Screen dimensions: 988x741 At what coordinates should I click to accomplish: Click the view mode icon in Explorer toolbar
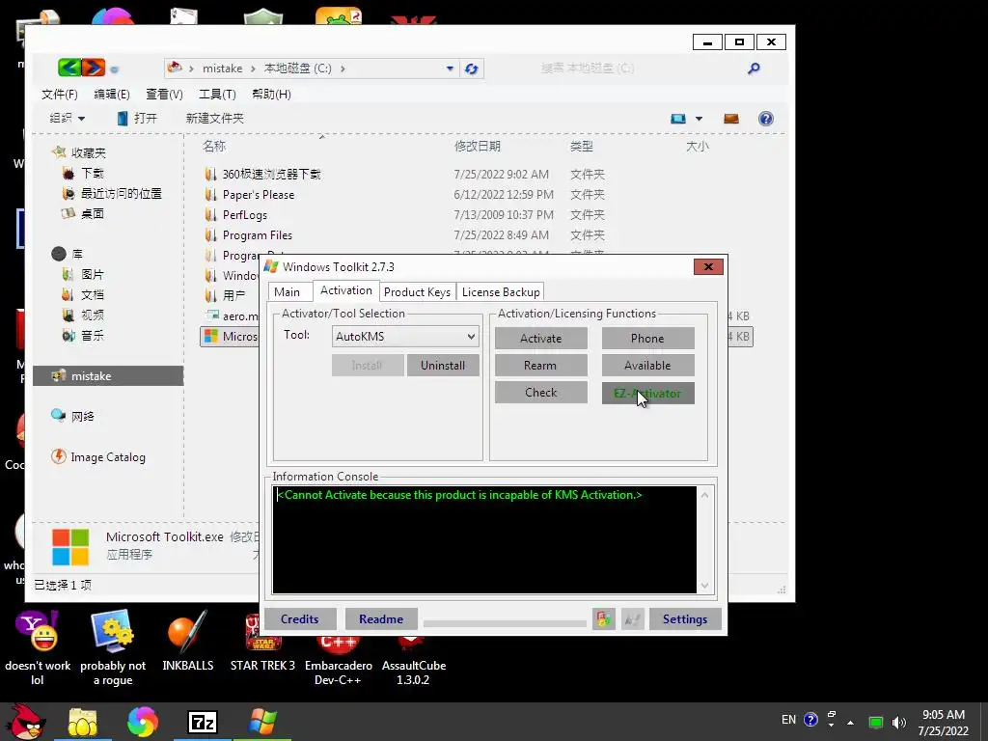click(x=678, y=119)
